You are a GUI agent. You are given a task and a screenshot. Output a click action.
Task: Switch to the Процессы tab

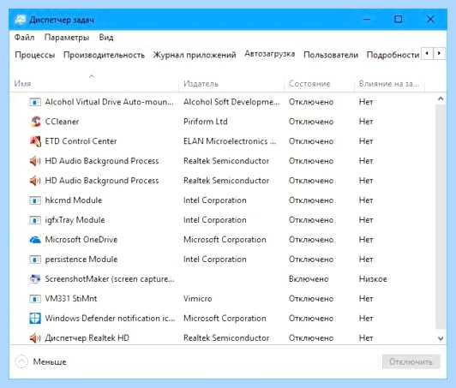point(35,55)
